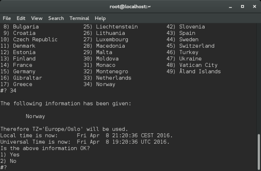Viewport: 261px width, 171px height.
Task: Click the final '#?' prompt line
Action: point(4,168)
